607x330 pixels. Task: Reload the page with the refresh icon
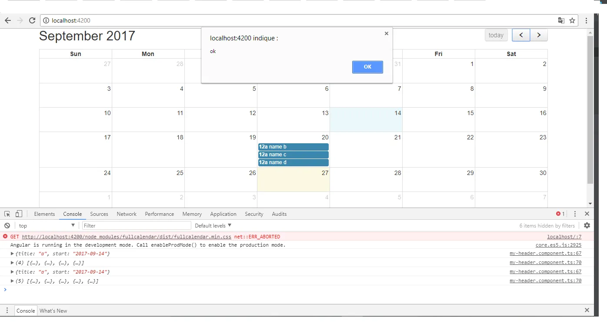point(32,20)
